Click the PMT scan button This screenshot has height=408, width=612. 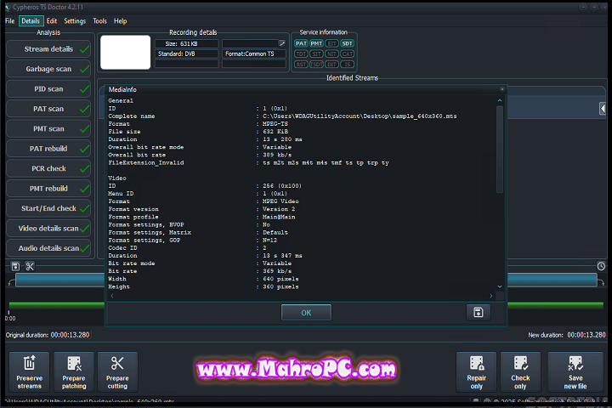coord(48,129)
